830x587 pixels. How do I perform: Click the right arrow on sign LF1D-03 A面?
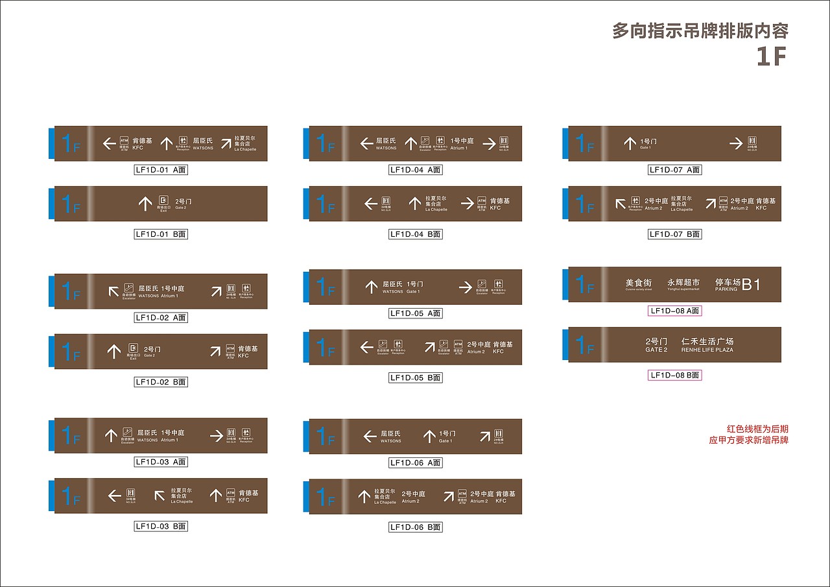pyautogui.click(x=217, y=435)
